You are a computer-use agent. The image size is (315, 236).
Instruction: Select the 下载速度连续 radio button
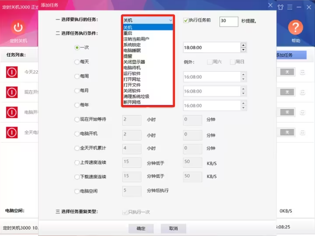click(77, 177)
